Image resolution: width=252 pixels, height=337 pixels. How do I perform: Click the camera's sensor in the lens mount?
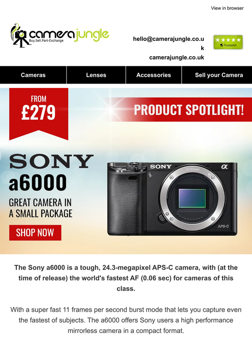(x=192, y=198)
